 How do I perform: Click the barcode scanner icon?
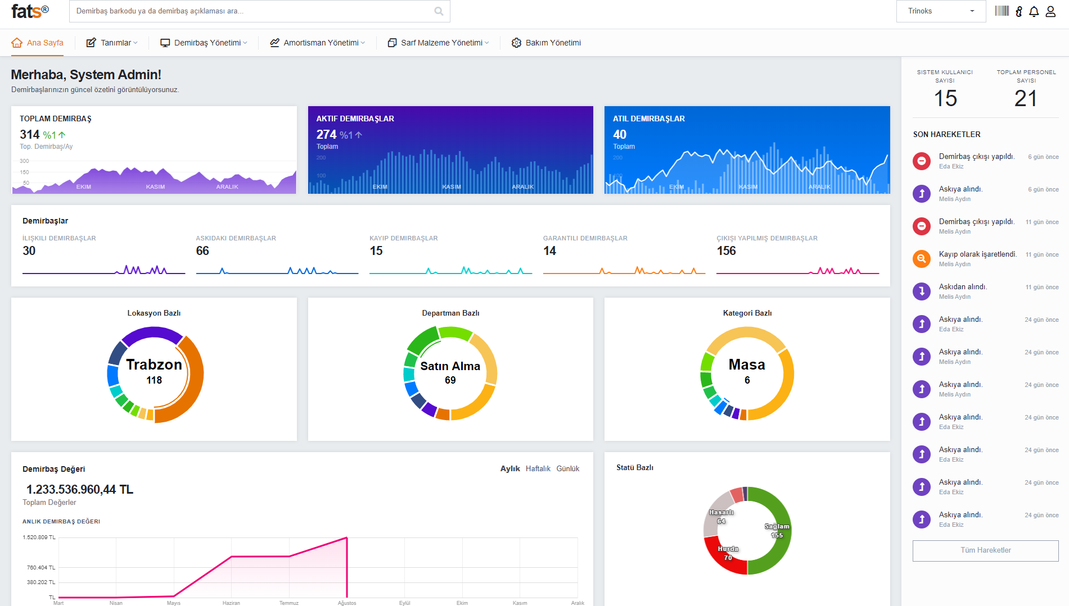[x=1002, y=11]
